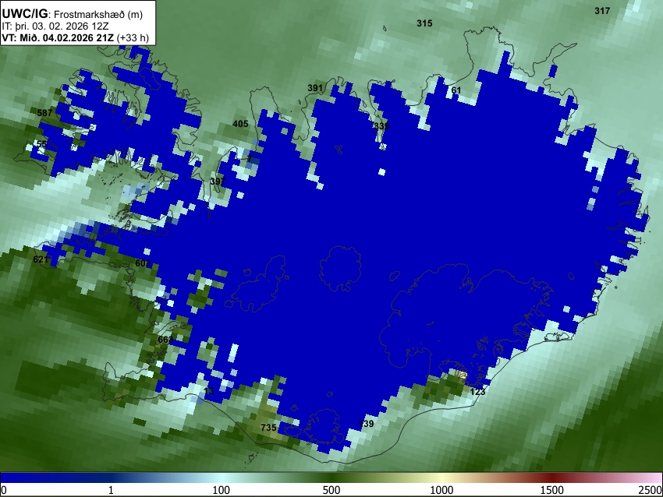Viewport: 663px width, 497px height.
Task: Click the '397' value label
Action: click(x=218, y=182)
